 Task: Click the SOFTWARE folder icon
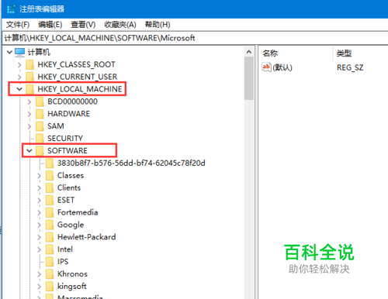click(40, 151)
